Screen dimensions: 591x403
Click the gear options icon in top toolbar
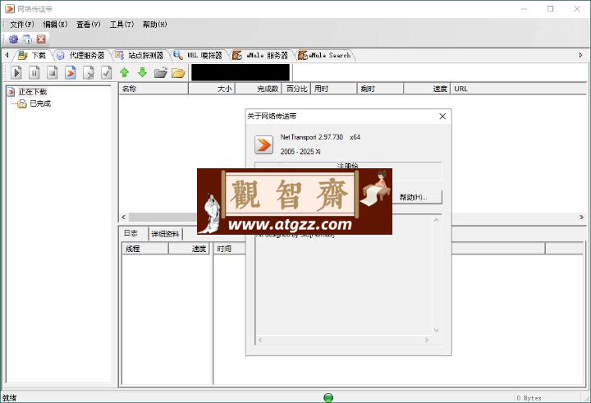click(x=14, y=39)
